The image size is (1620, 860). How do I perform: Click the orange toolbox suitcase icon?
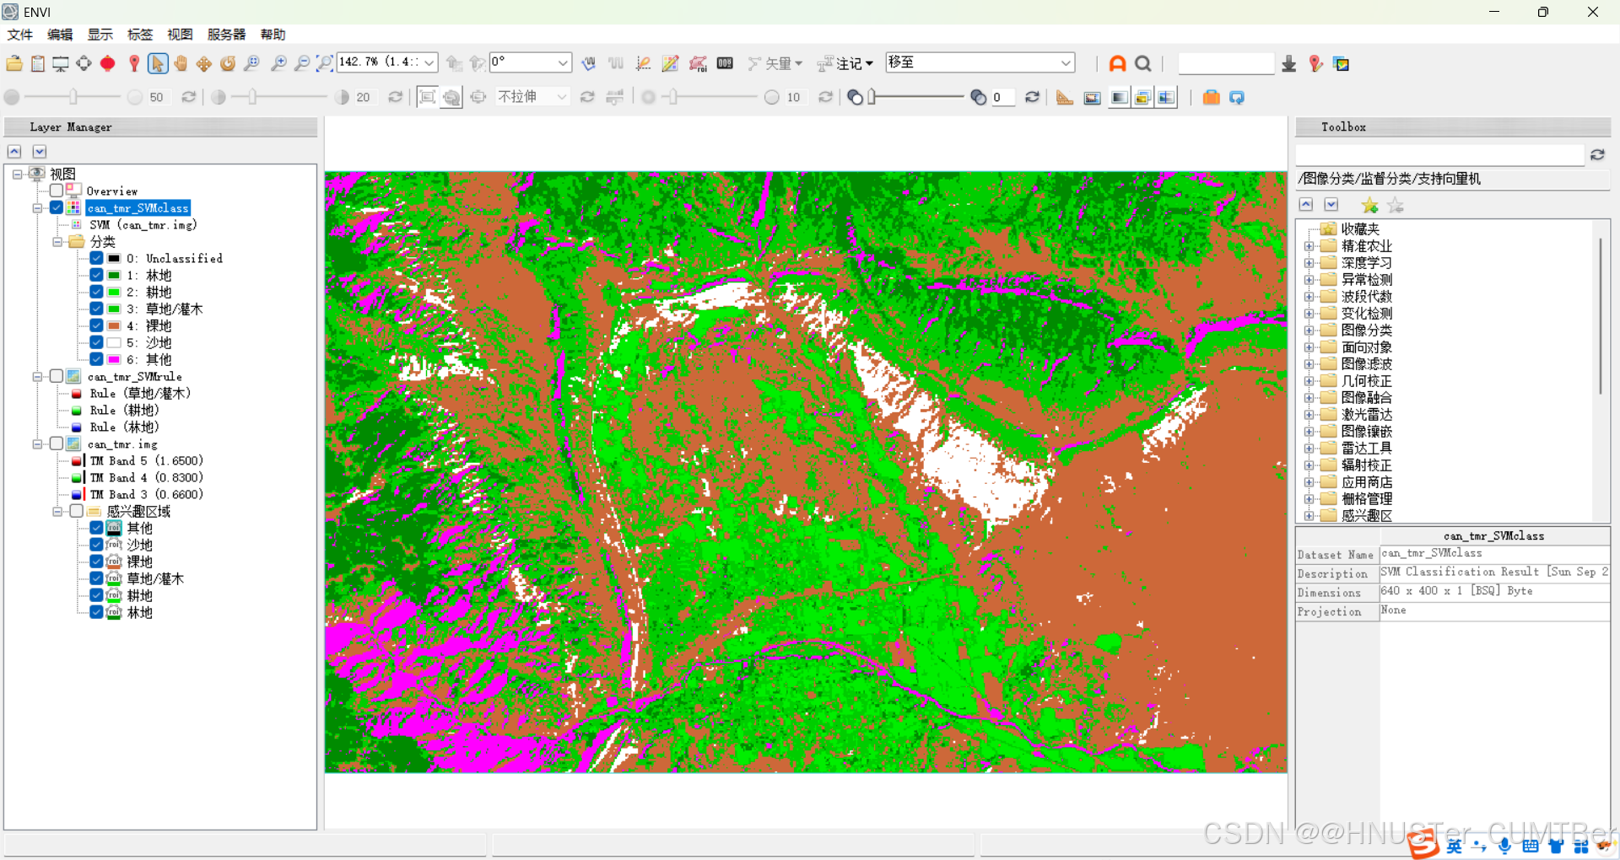(x=1211, y=97)
